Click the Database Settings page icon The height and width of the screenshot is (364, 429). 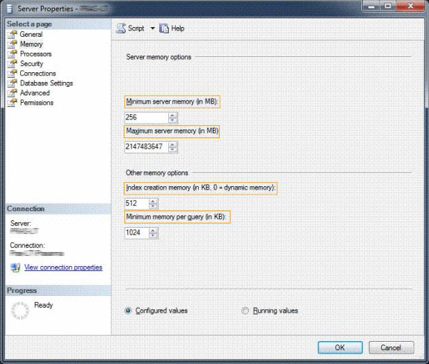[12, 83]
